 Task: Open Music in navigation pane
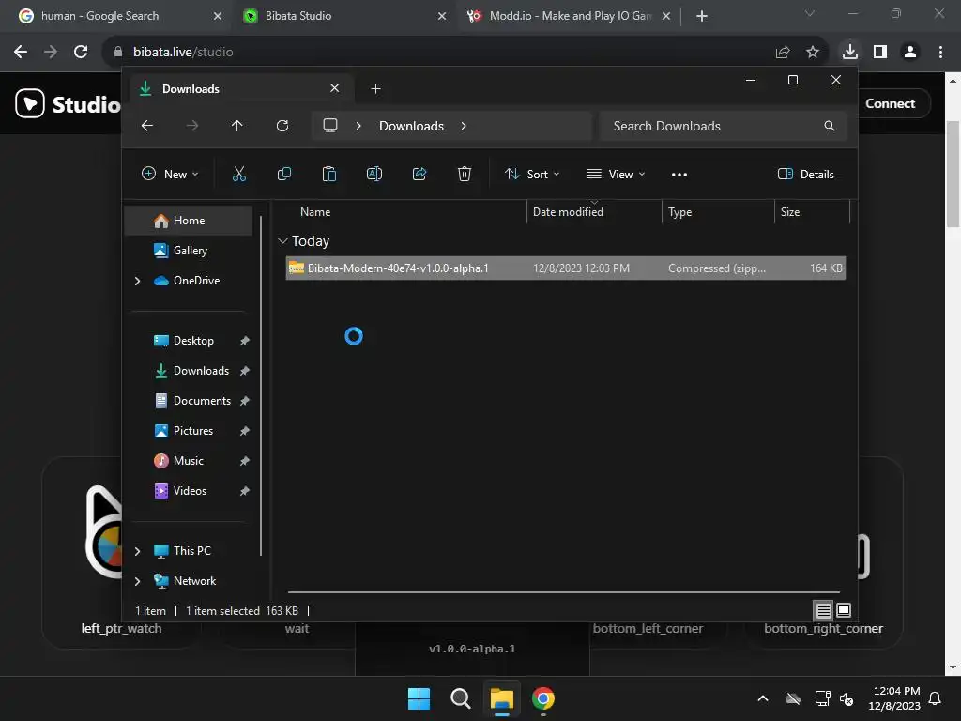coord(189,461)
